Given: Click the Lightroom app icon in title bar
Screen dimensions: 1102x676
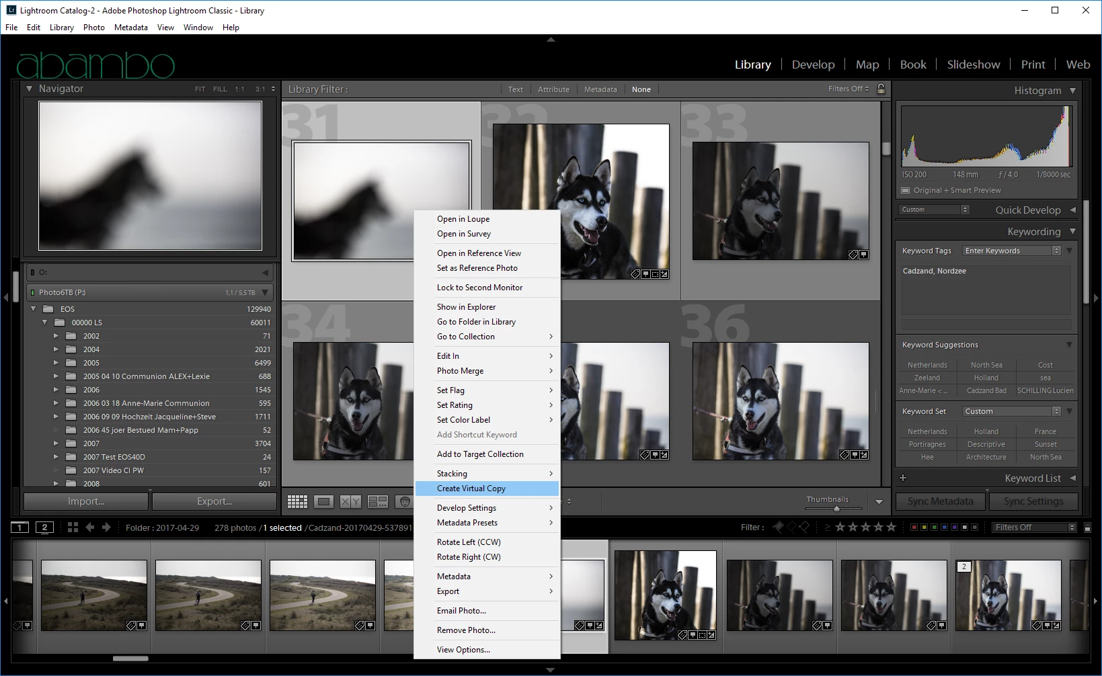Looking at the screenshot, I should coord(11,10).
